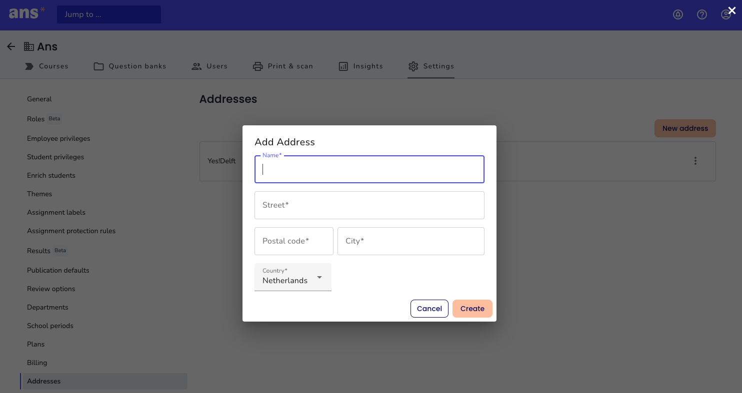Viewport: 742px width, 393px height.
Task: Click the New address button
Action: click(685, 128)
